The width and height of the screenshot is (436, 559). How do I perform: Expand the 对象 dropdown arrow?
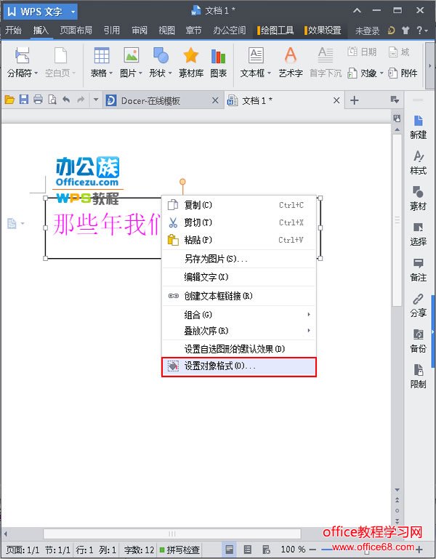click(381, 73)
